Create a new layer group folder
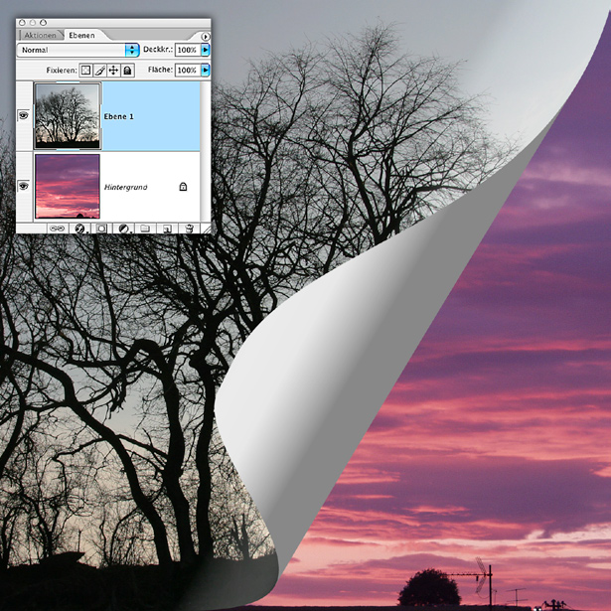 145,229
